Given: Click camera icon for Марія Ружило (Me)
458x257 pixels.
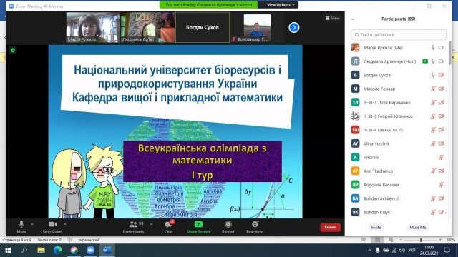Looking at the screenshot, I should 442,48.
